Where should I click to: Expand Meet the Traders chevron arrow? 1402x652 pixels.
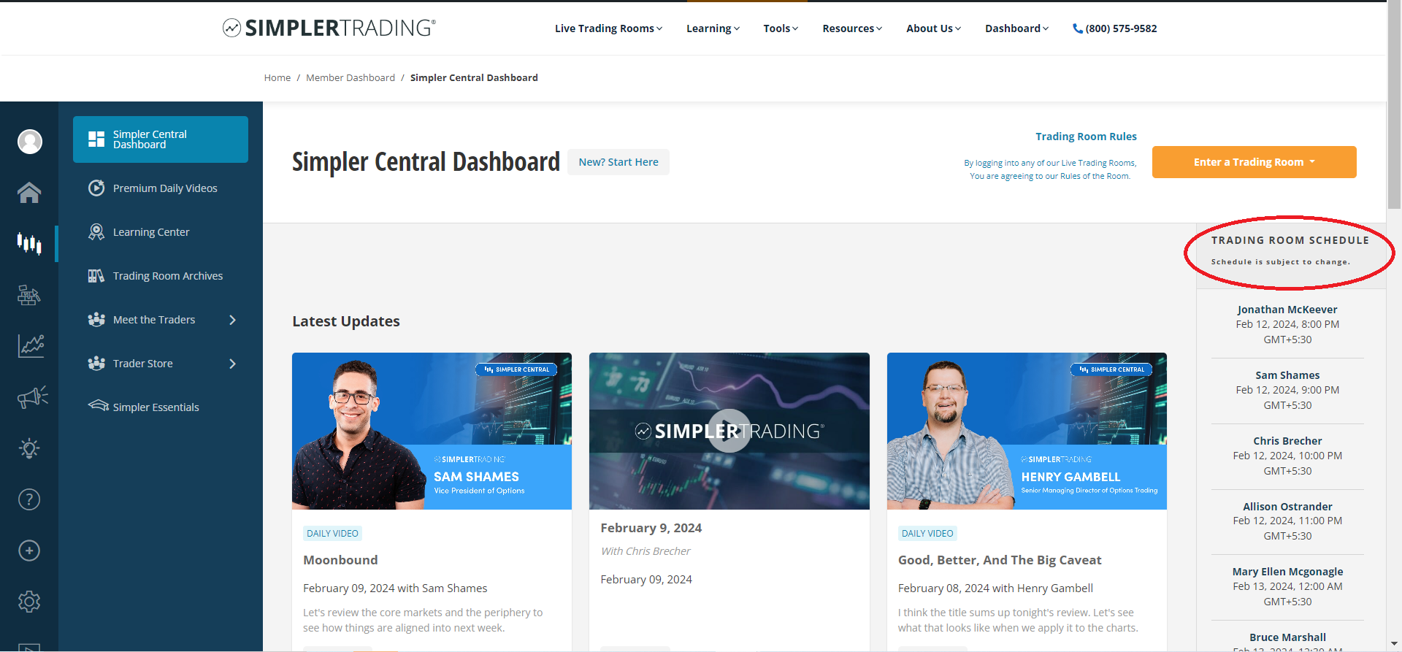point(233,320)
